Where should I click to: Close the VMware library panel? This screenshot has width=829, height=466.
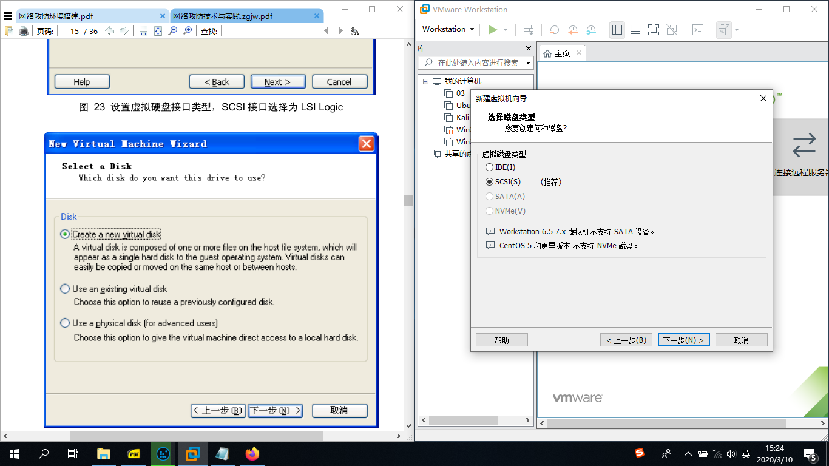point(527,48)
